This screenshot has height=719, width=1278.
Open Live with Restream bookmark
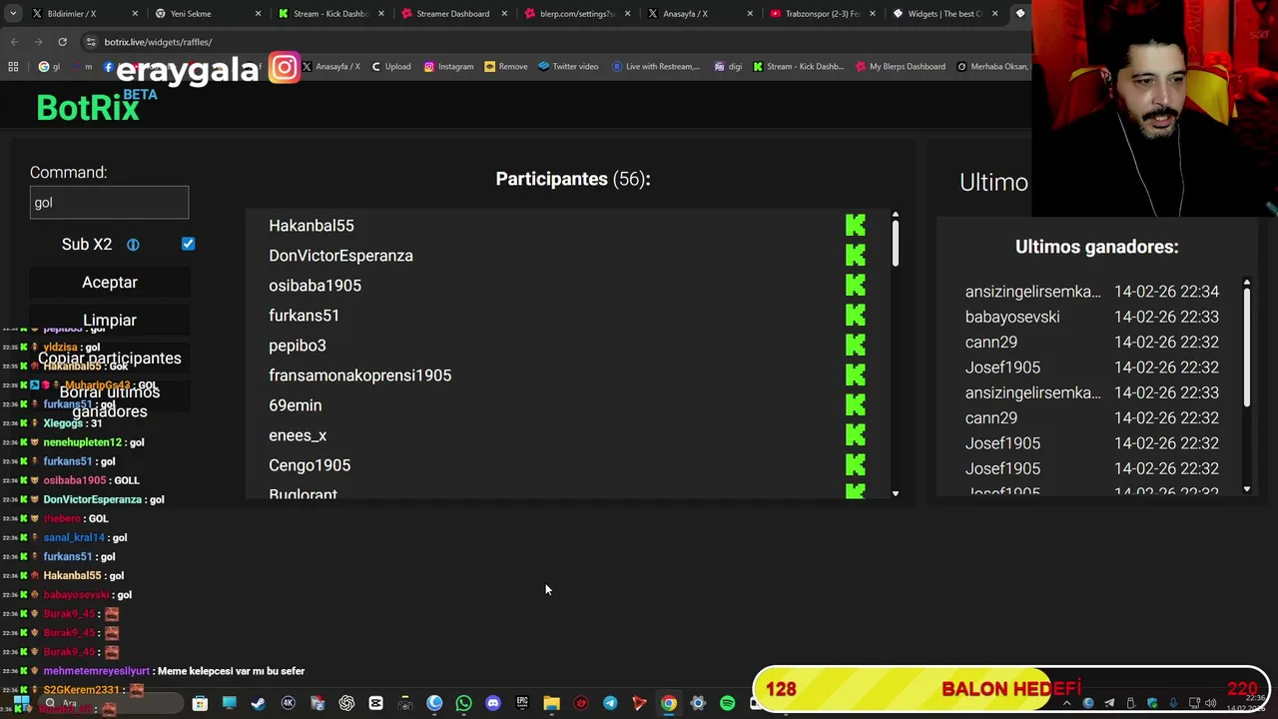pyautogui.click(x=655, y=67)
